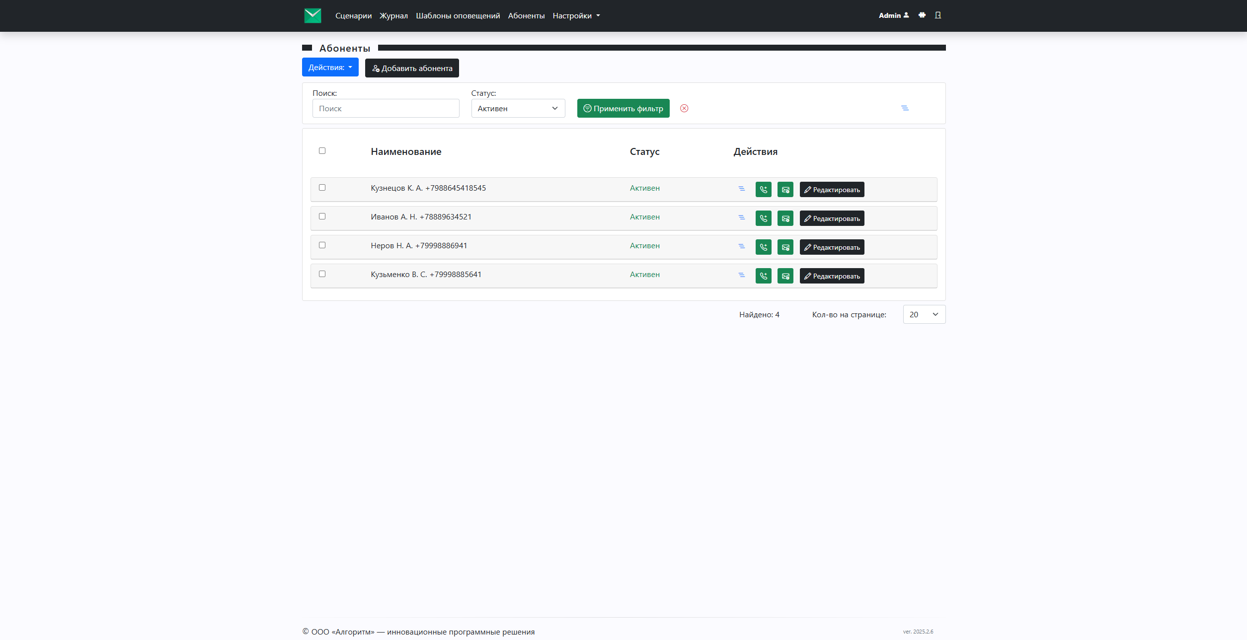1247x640 pixels.
Task: Click version label ver. 2025.2.6
Action: 918,632
